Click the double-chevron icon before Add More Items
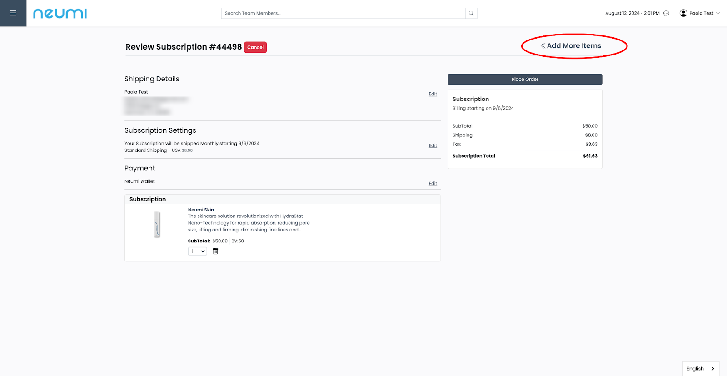Screen dimensions: 727x376 (543, 46)
